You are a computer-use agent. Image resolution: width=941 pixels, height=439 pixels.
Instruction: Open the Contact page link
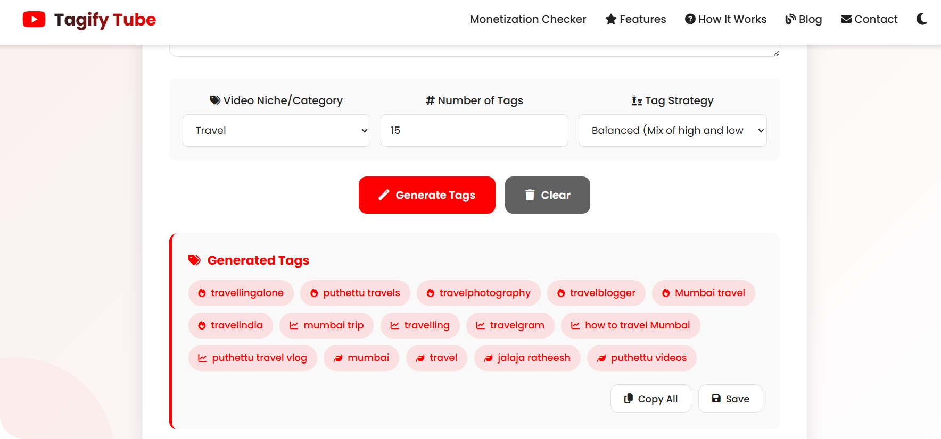869,20
